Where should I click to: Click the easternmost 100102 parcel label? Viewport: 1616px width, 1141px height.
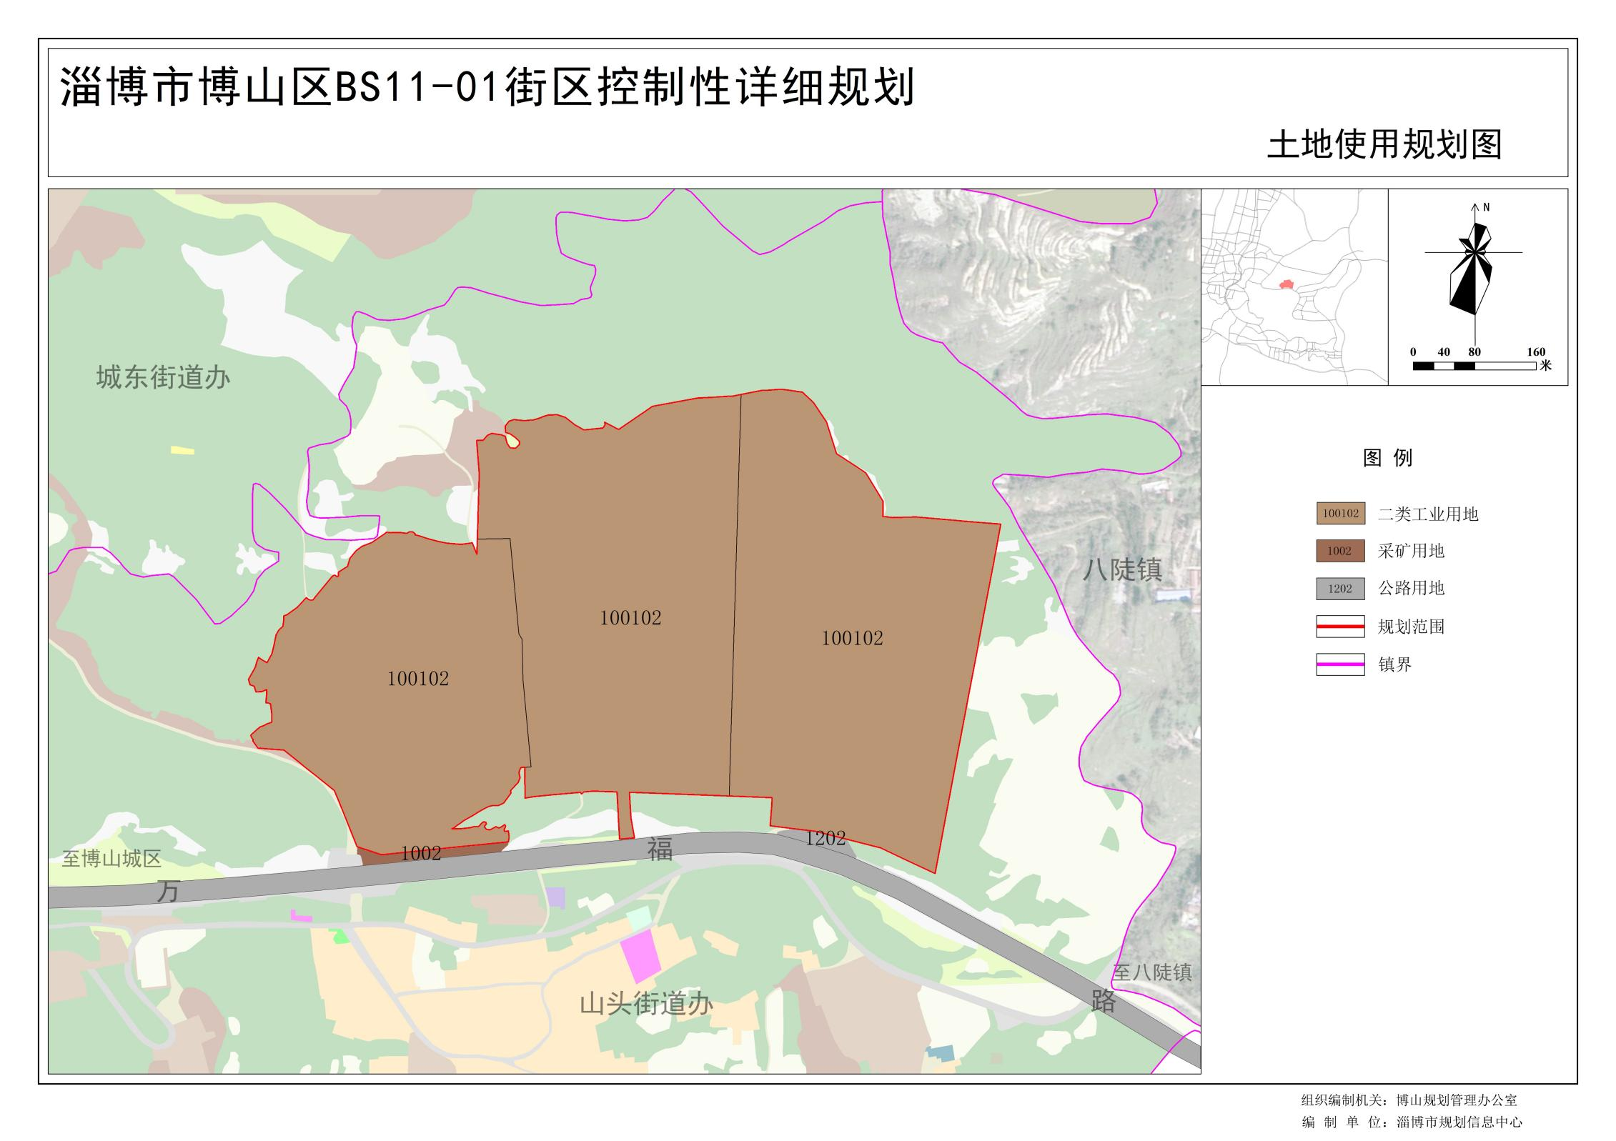(x=852, y=638)
